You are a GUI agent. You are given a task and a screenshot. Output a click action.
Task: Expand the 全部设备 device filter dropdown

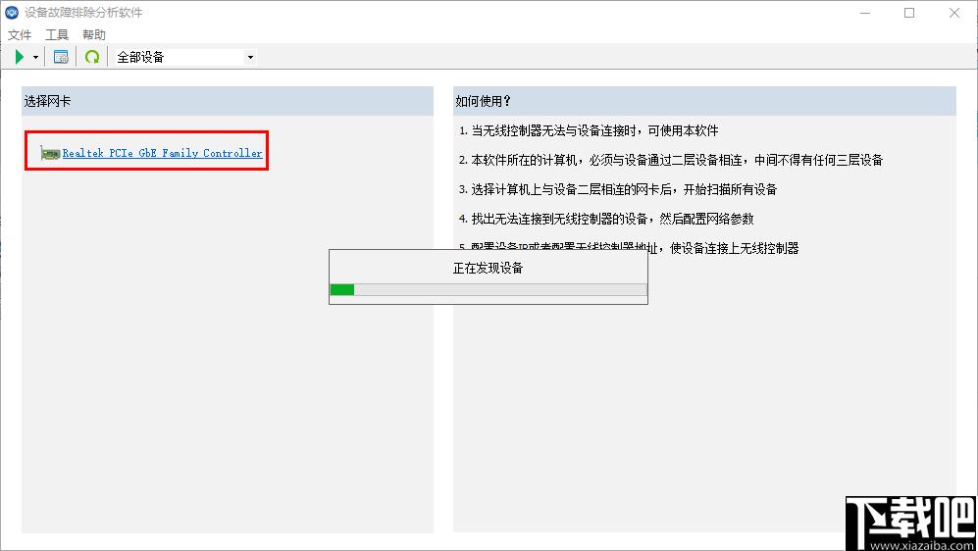click(249, 57)
